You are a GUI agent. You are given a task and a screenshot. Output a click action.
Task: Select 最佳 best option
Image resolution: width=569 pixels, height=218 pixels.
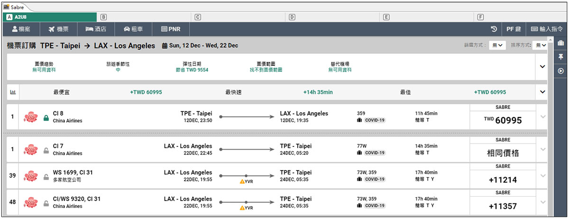click(405, 92)
